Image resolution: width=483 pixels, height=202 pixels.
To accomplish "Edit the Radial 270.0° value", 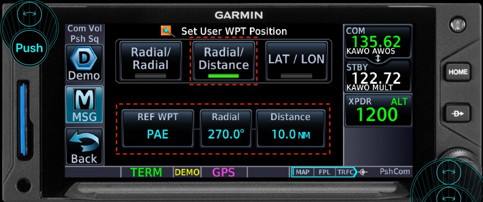I will [225, 128].
